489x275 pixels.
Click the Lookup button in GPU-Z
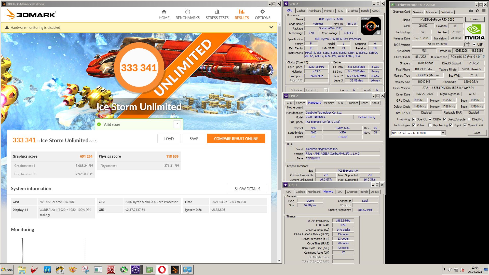click(475, 19)
